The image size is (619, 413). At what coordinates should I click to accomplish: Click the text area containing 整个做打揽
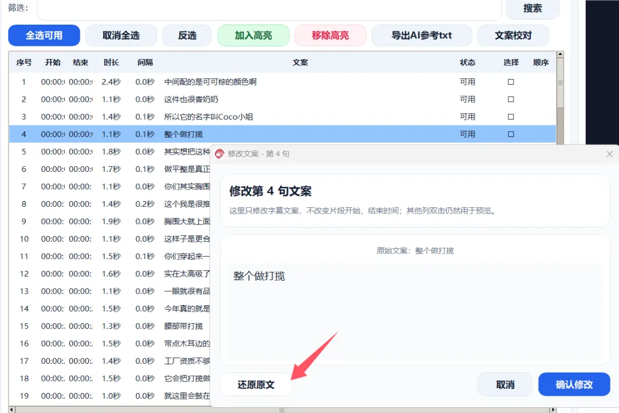(x=416, y=312)
